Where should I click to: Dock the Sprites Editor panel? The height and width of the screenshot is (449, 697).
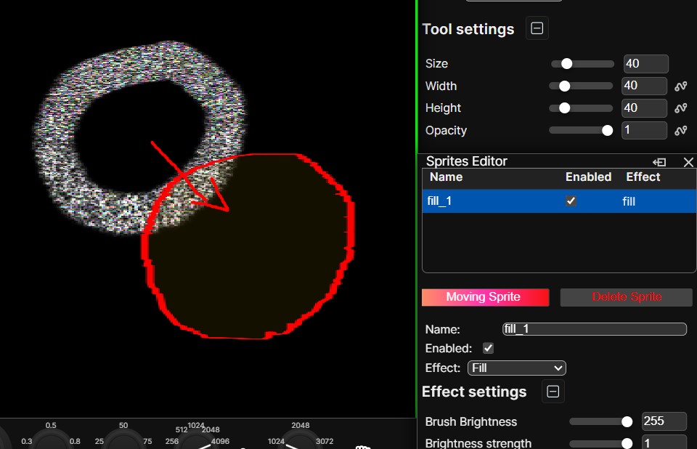tap(659, 163)
